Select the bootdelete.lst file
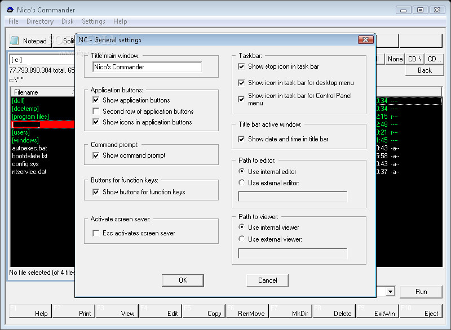This screenshot has height=330, width=451. [x=30, y=156]
